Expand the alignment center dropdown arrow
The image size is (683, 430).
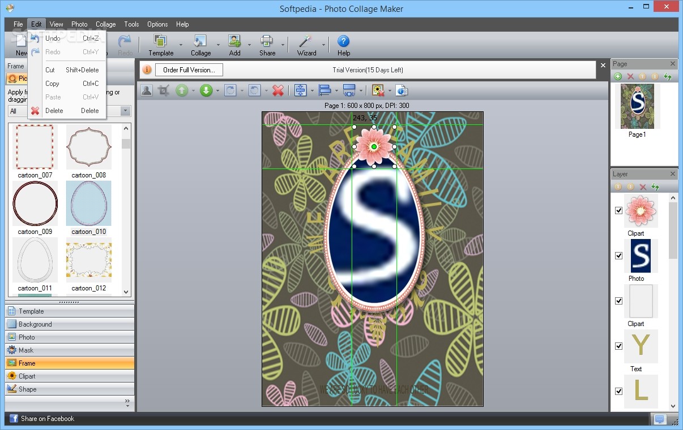[311, 90]
